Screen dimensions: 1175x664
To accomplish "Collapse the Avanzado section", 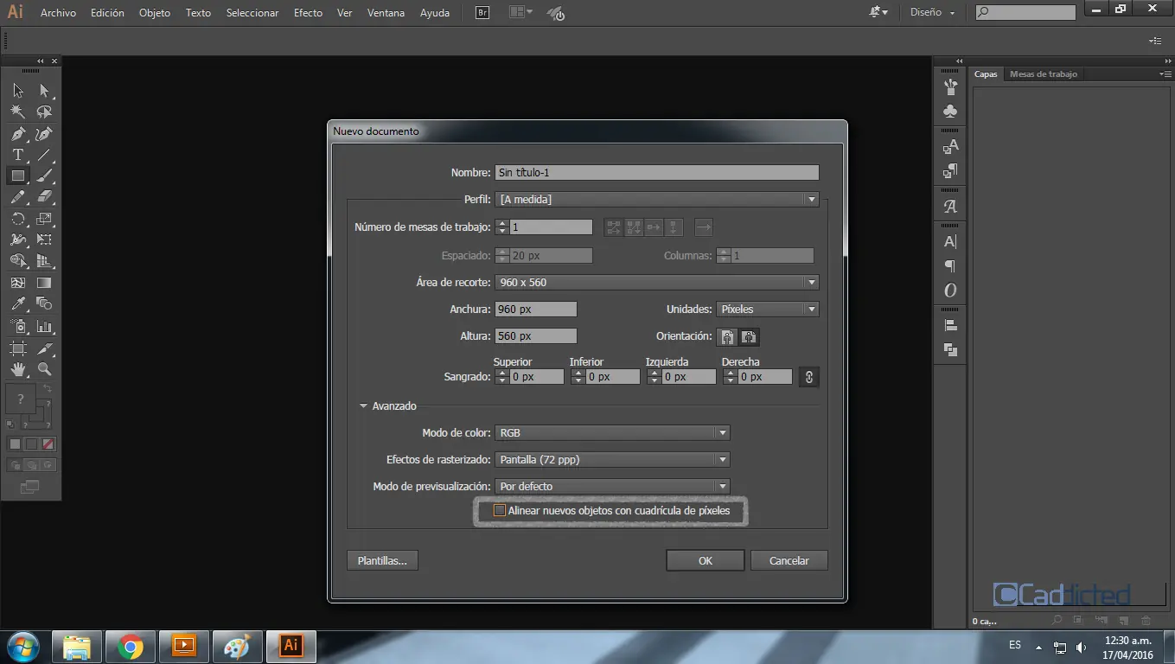I will (x=364, y=405).
